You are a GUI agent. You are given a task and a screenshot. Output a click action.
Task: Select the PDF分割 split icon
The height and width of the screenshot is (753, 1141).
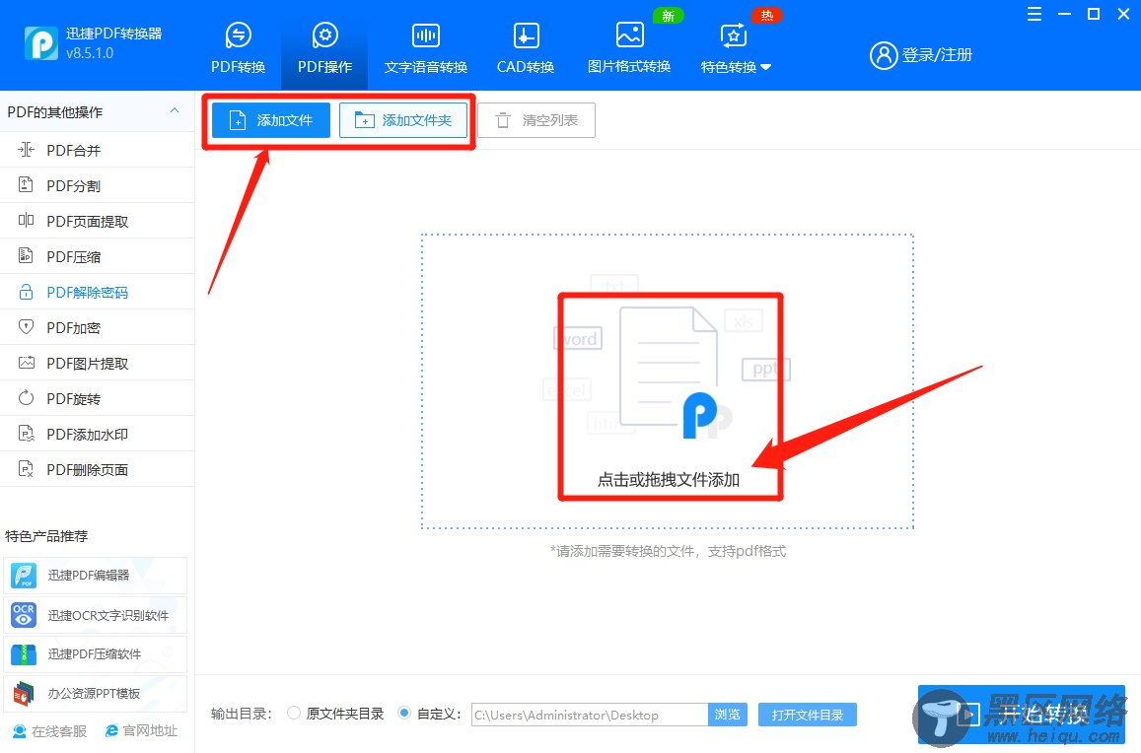coord(27,184)
